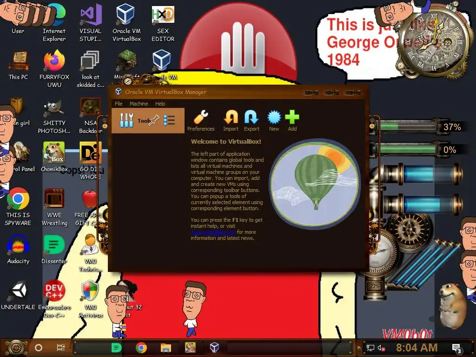The height and width of the screenshot is (357, 476).
Task: Open Task View on the taskbar
Action: click(x=61, y=348)
